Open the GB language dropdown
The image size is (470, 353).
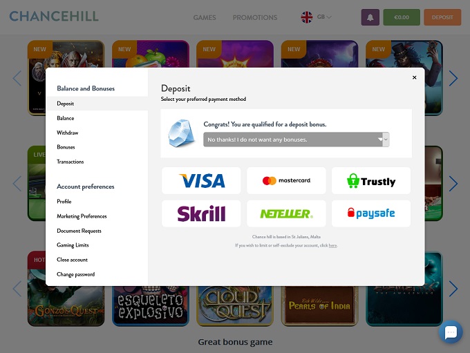click(x=324, y=17)
